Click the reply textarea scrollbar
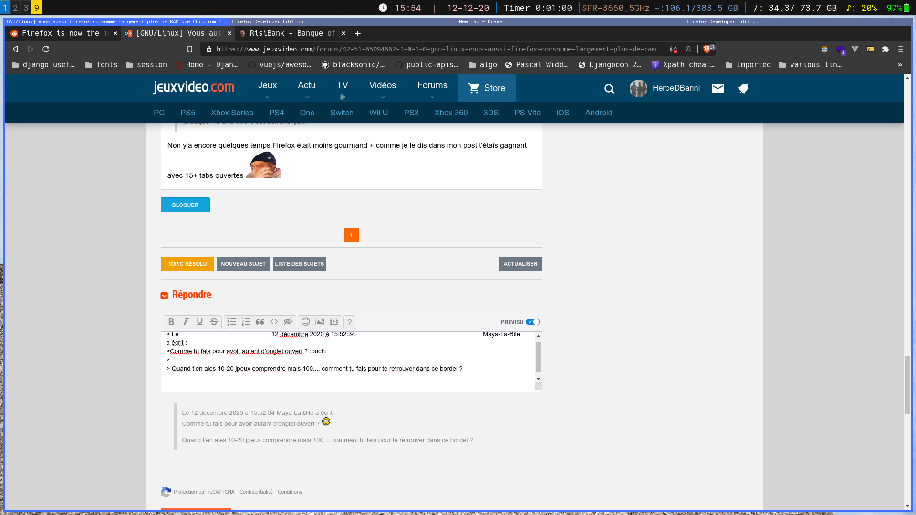Image resolution: width=916 pixels, height=515 pixels. (538, 358)
